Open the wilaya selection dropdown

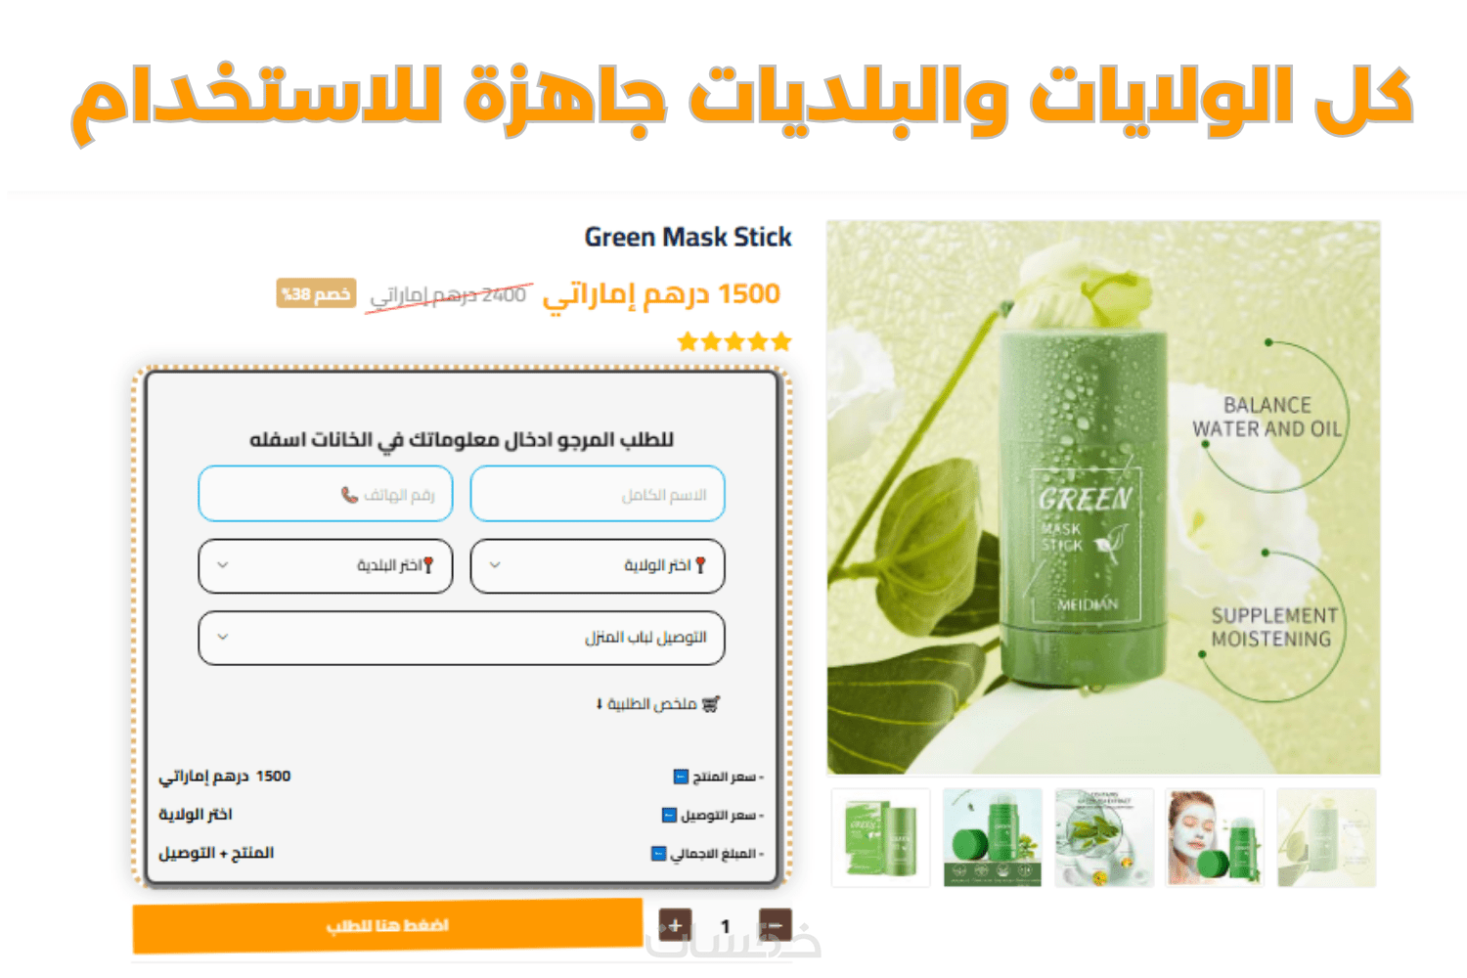tap(598, 565)
